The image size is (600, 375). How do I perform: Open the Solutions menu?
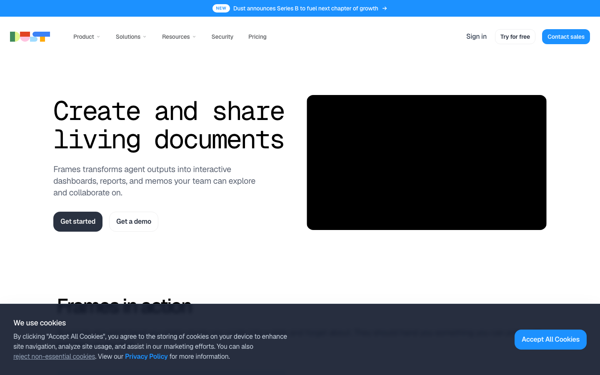131,37
